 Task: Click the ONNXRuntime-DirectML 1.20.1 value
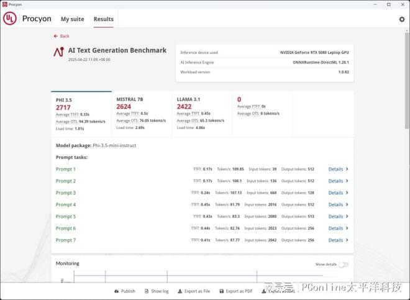(x=321, y=62)
